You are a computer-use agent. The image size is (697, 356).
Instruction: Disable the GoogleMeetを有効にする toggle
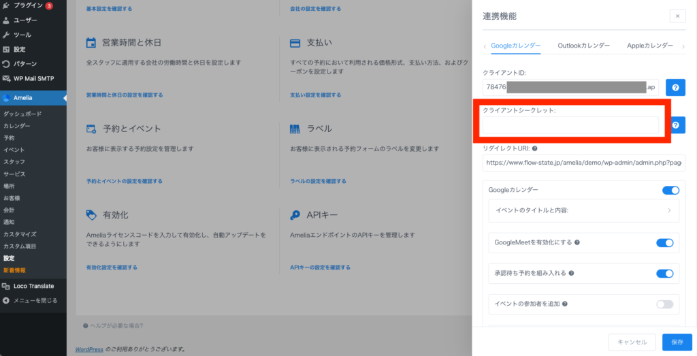(664, 242)
